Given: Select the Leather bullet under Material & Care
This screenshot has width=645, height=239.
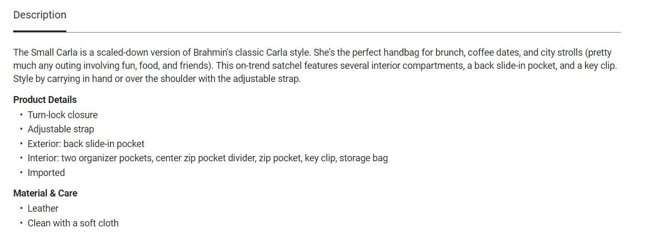Looking at the screenshot, I should coord(43,209).
